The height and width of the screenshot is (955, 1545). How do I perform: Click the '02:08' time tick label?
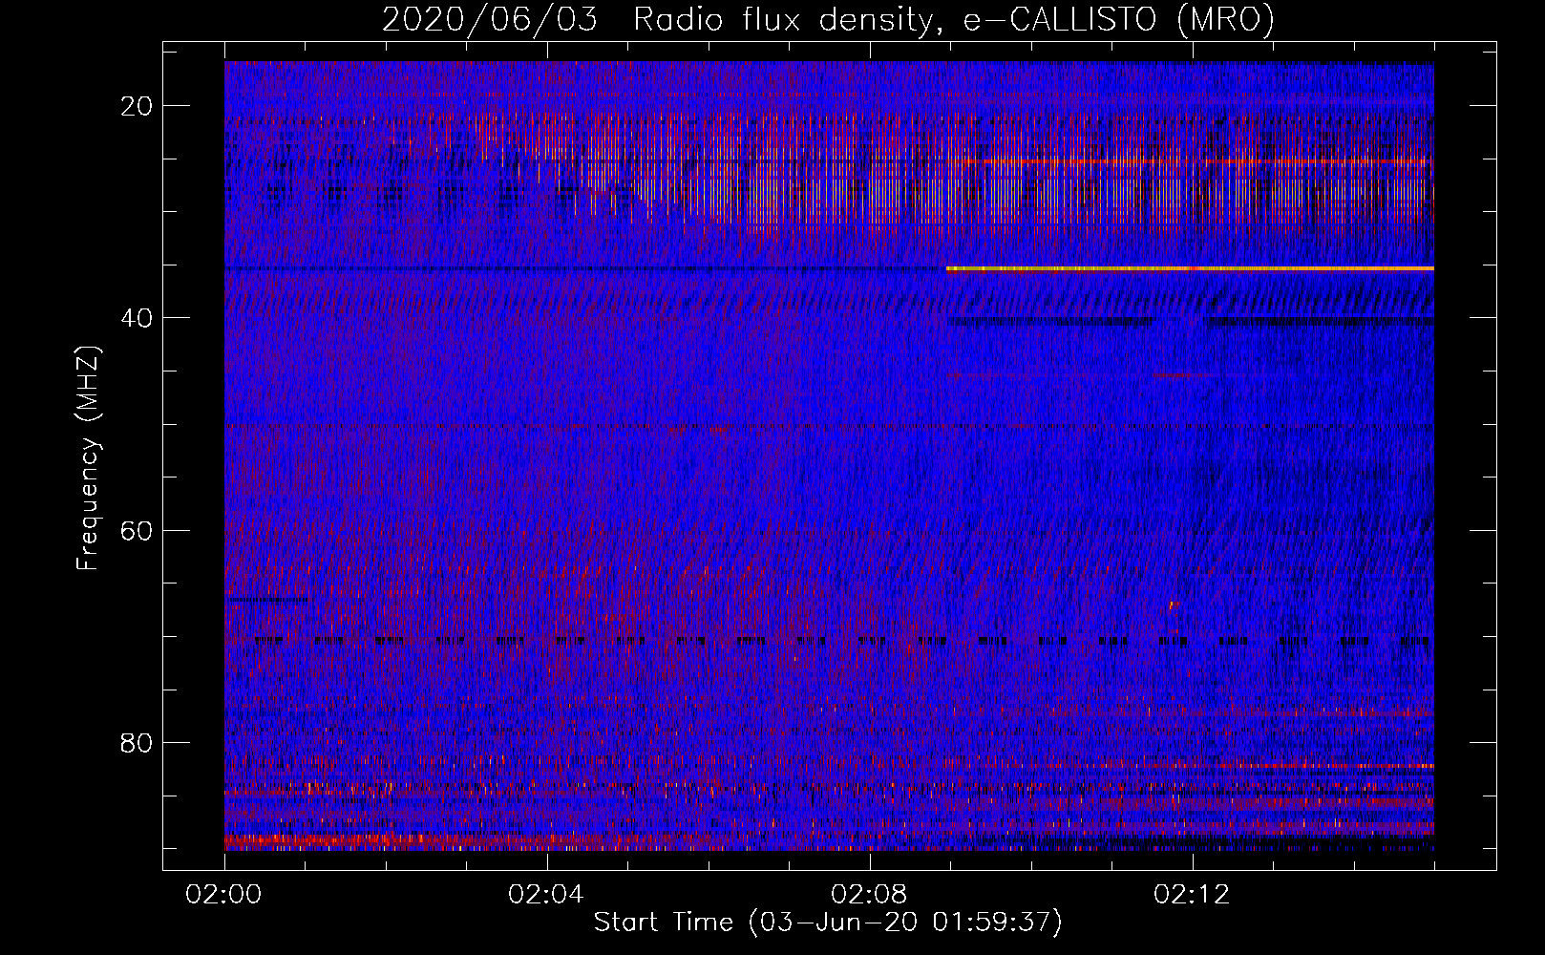(x=869, y=895)
